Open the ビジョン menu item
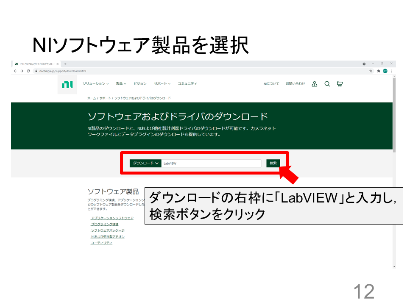 pyautogui.click(x=140, y=84)
